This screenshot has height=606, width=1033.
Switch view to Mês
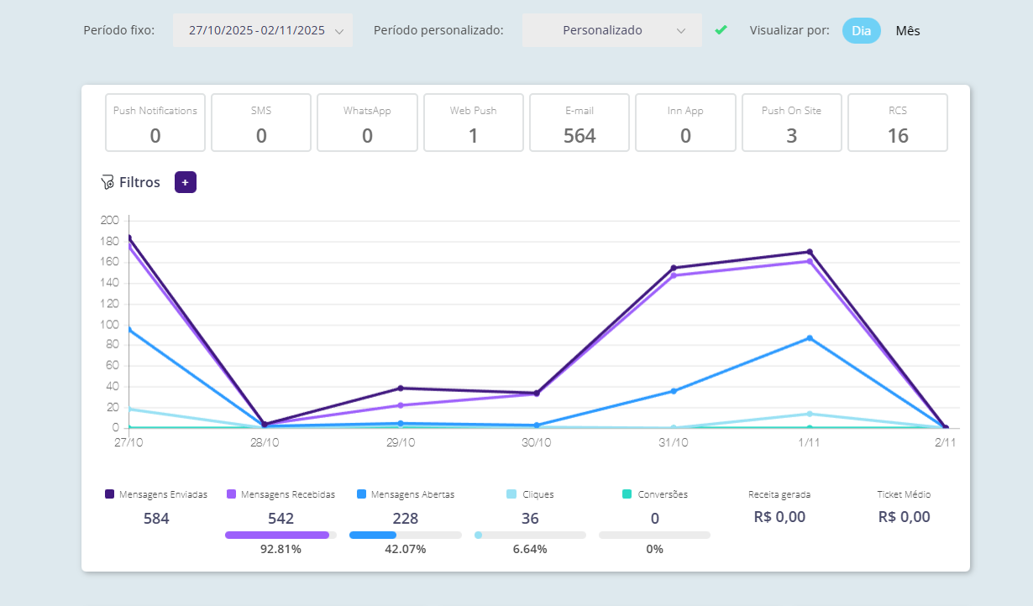907,30
